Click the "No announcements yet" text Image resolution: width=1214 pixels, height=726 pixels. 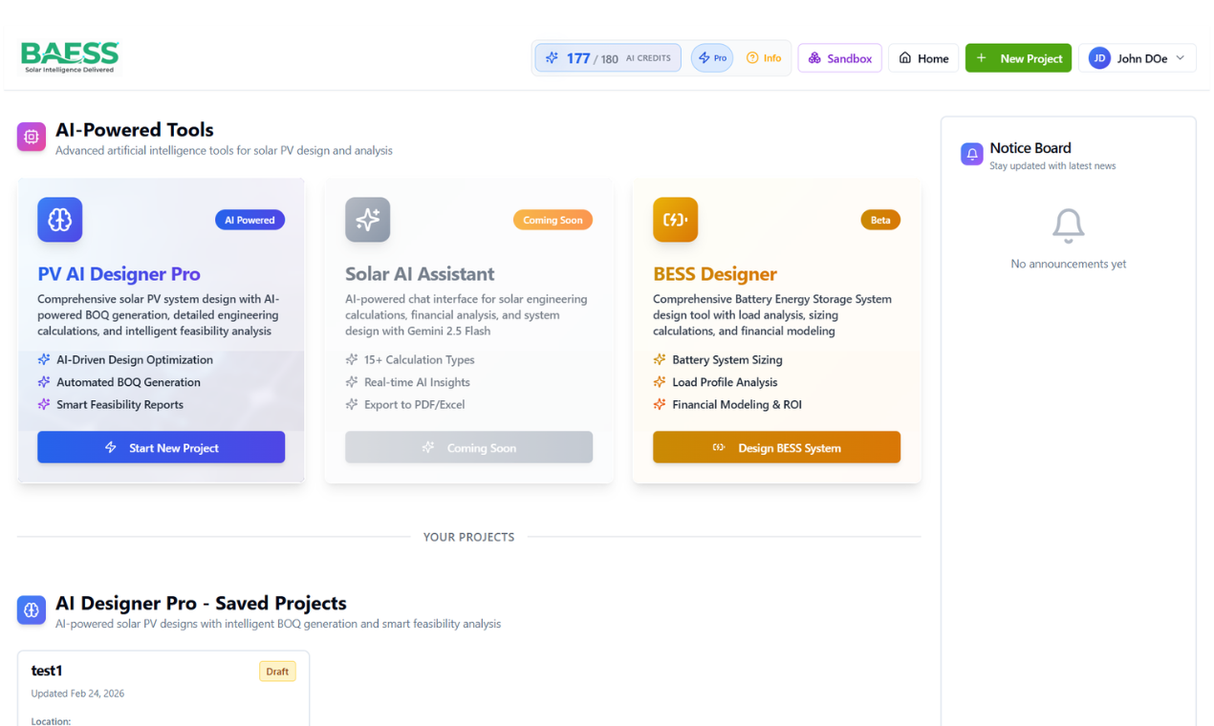tap(1069, 264)
